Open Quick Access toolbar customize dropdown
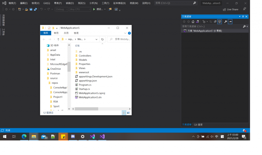This screenshot has width=262, height=155. pyautogui.click(x=57, y=28)
